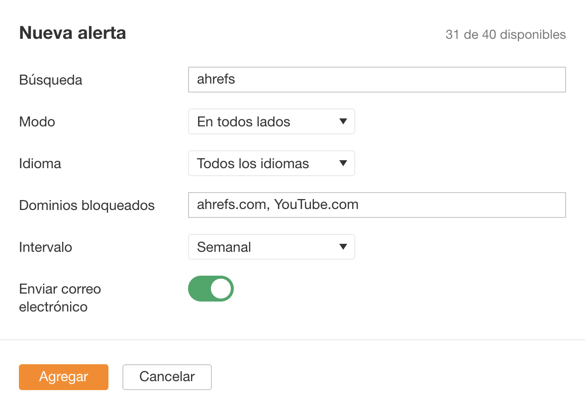Click the 'Búsqueda' field label

pyautogui.click(x=51, y=80)
